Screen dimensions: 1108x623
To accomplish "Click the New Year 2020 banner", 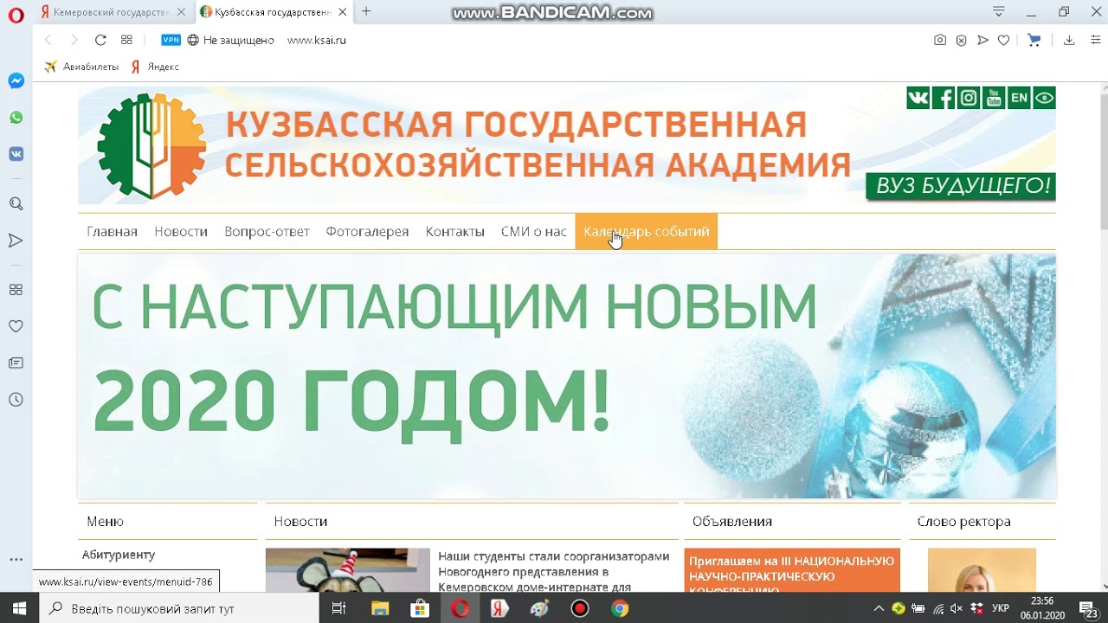I will coord(567,376).
